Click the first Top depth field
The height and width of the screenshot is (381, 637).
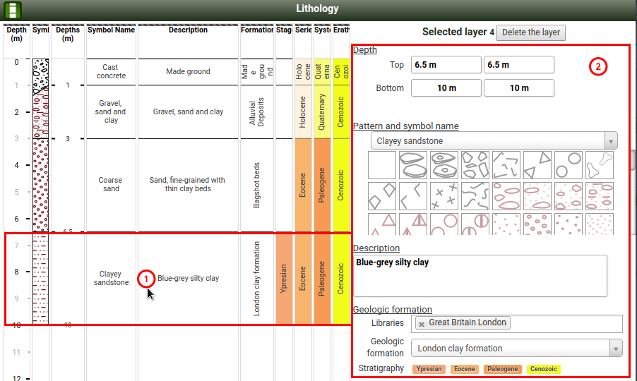[x=446, y=65]
